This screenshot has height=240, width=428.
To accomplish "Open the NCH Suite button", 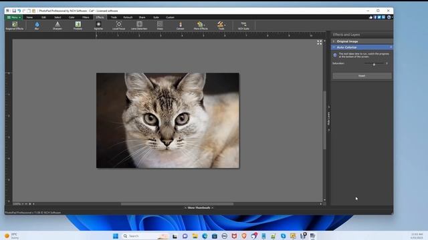I will coord(243,25).
